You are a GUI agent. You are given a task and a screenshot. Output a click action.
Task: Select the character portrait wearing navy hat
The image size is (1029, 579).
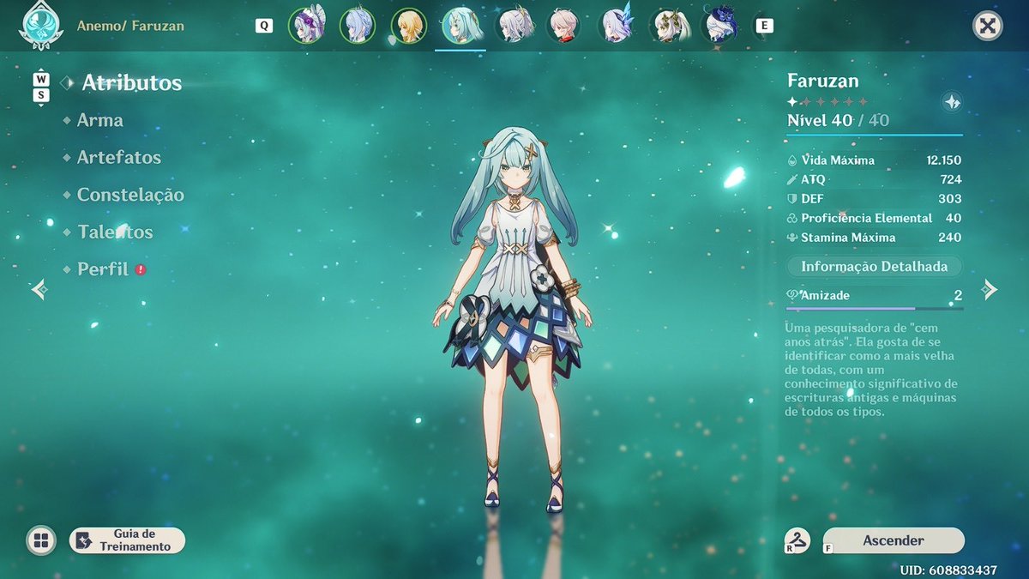pyautogui.click(x=719, y=26)
